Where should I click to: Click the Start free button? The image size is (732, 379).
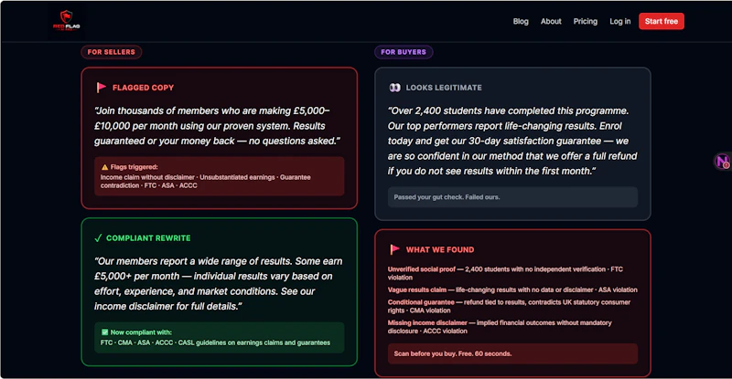tap(661, 21)
